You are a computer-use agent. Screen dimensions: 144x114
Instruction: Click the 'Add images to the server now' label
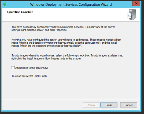31,68
